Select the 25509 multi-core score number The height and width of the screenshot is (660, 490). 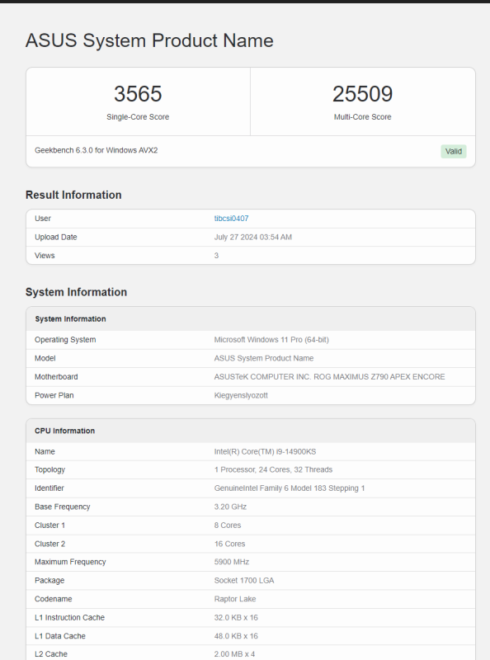coord(362,93)
